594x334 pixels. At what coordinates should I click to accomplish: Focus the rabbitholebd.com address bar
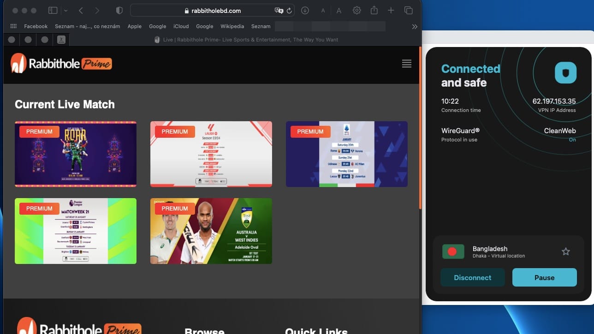coord(213,10)
